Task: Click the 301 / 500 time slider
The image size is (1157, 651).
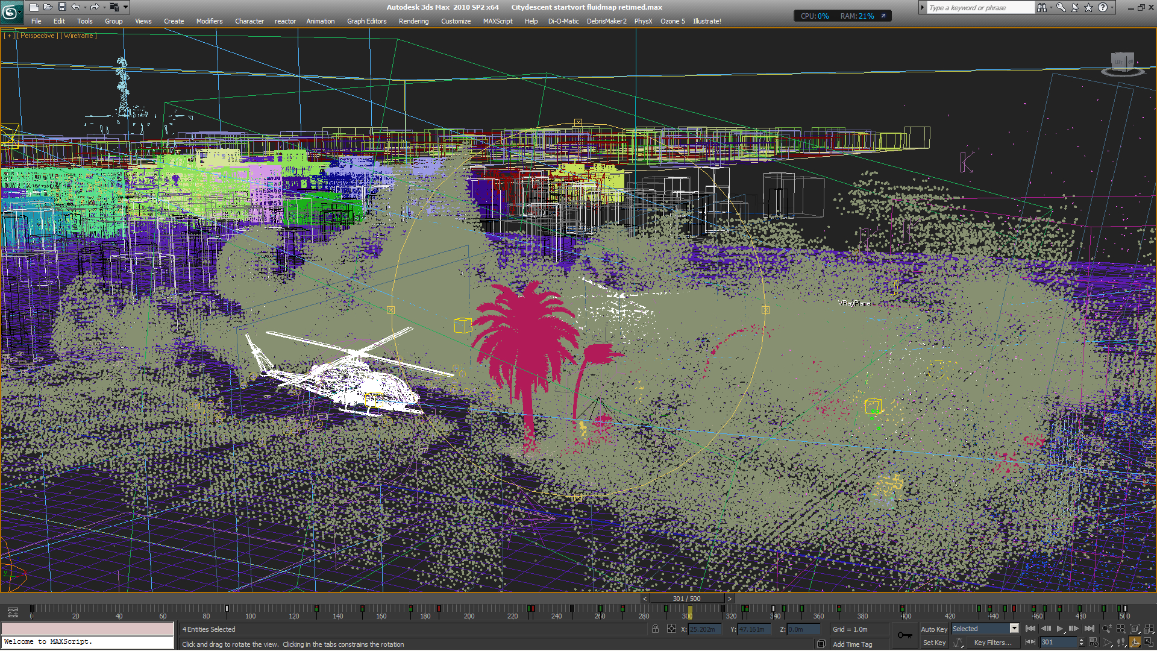Action: pos(686,599)
